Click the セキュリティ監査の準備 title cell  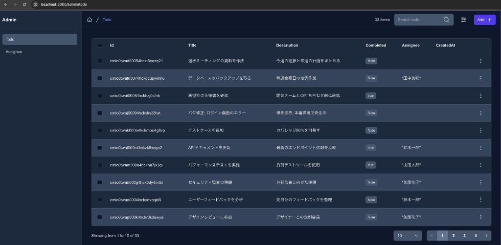coord(210,182)
